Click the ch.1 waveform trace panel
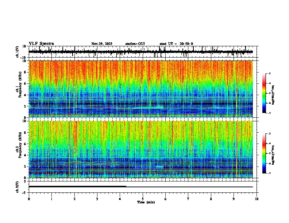This screenshot has height=223, width=289. (x=143, y=52)
